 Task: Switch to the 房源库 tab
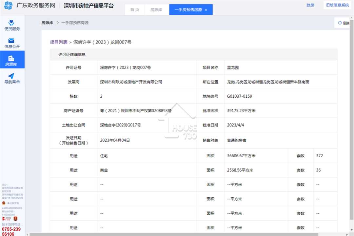(x=156, y=10)
